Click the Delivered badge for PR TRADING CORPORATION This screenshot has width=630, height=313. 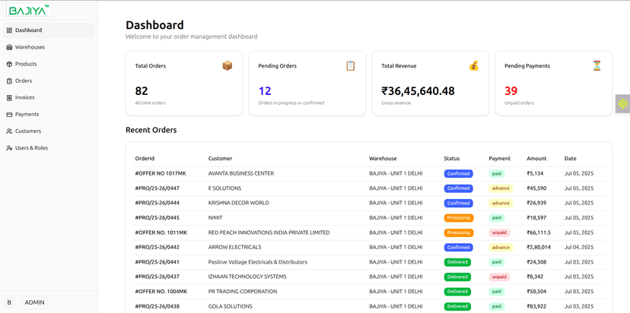click(457, 292)
